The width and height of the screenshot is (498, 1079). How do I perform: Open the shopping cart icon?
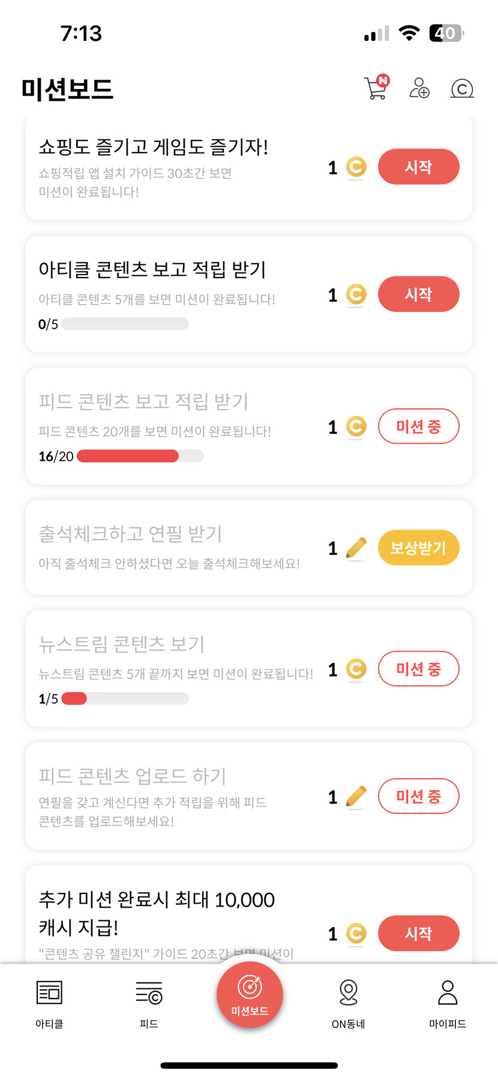[x=376, y=88]
